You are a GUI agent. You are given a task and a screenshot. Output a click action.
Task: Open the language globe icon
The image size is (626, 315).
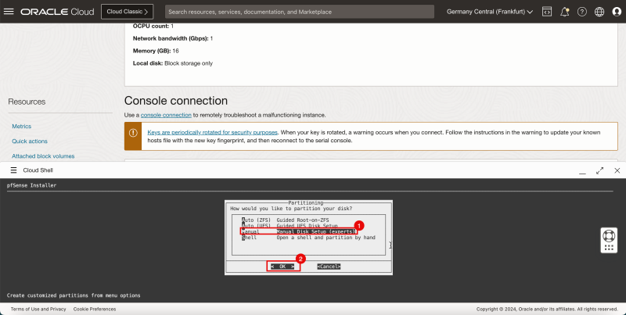pos(599,12)
